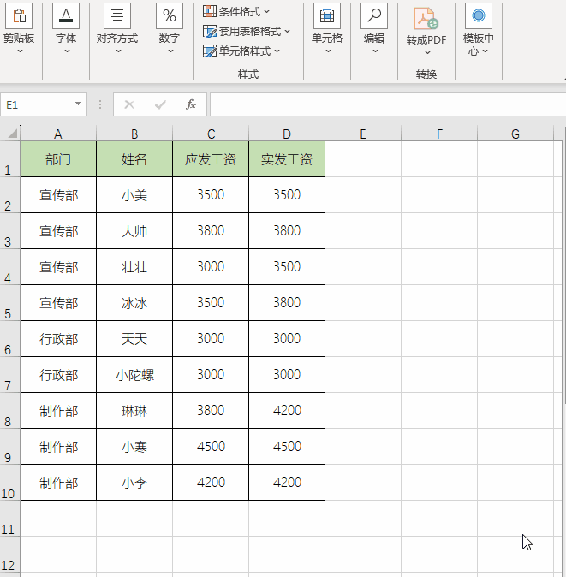Click the Cell Styles (单元格样式) icon

click(x=210, y=51)
